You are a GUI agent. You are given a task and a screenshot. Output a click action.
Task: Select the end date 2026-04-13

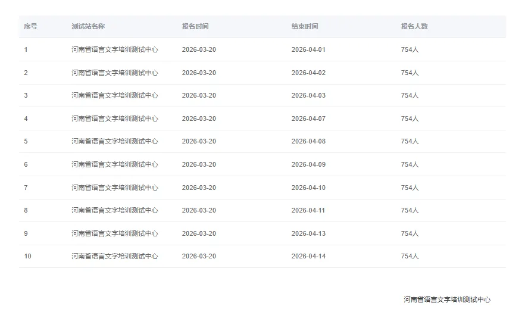click(x=308, y=233)
